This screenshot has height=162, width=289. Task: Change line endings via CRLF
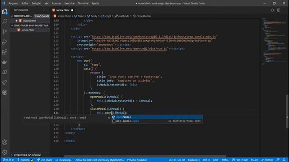[216, 160]
